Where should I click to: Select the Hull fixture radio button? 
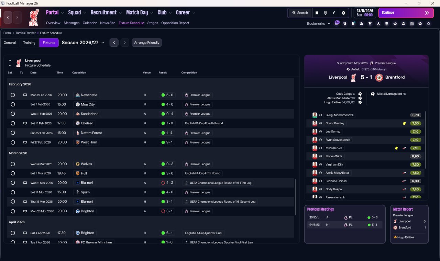(13, 173)
